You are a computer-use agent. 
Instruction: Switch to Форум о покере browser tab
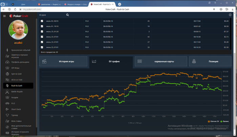[x=76, y=4]
